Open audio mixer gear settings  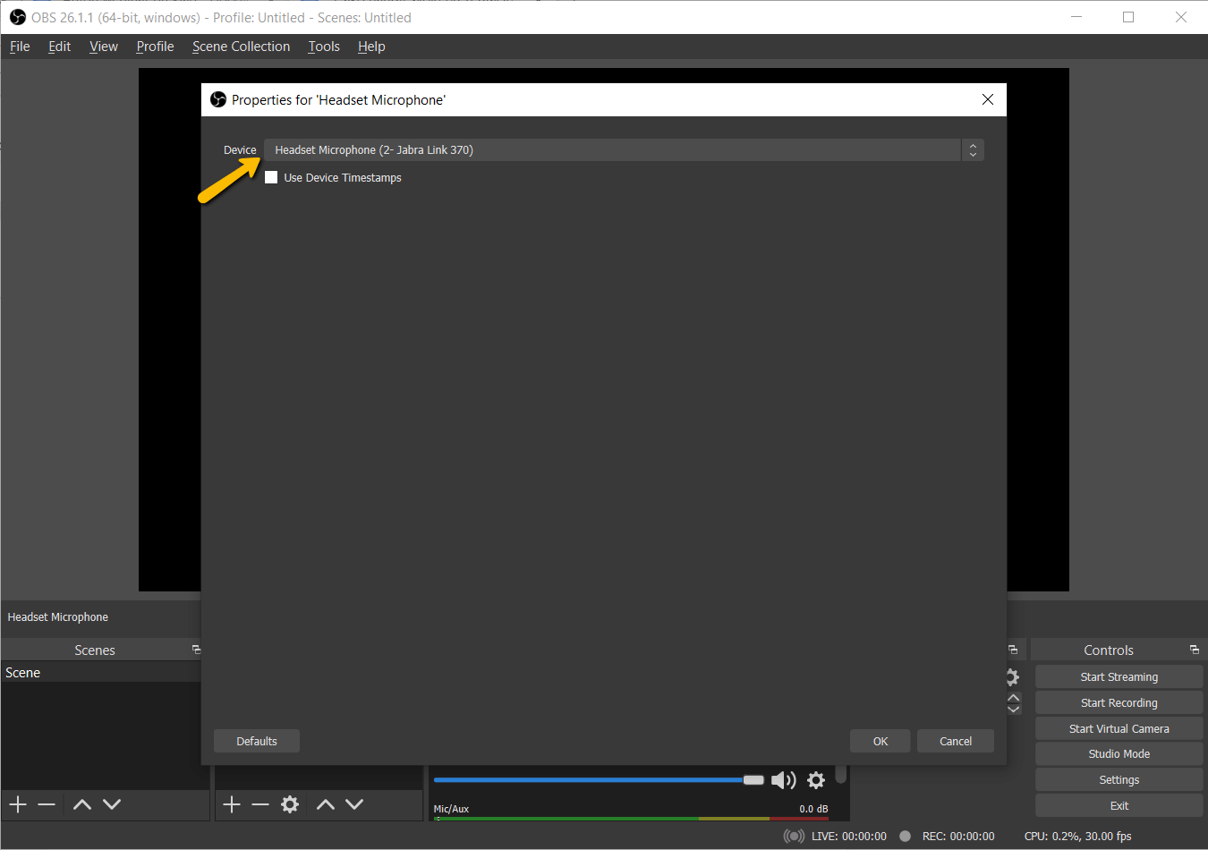coord(816,780)
